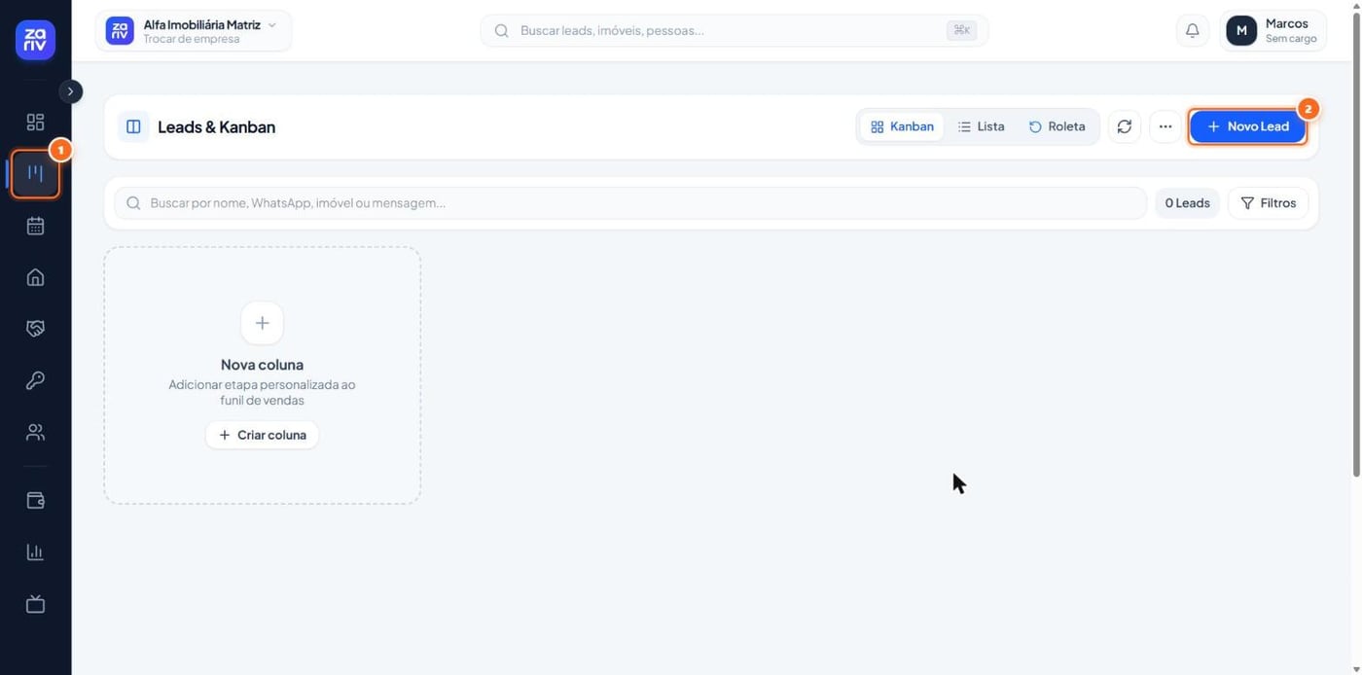Switch to the Roleta view tab
Screen dimensions: 1362x675
point(1057,126)
